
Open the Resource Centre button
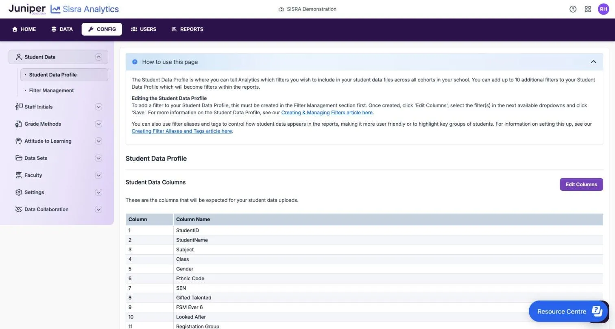click(568, 311)
